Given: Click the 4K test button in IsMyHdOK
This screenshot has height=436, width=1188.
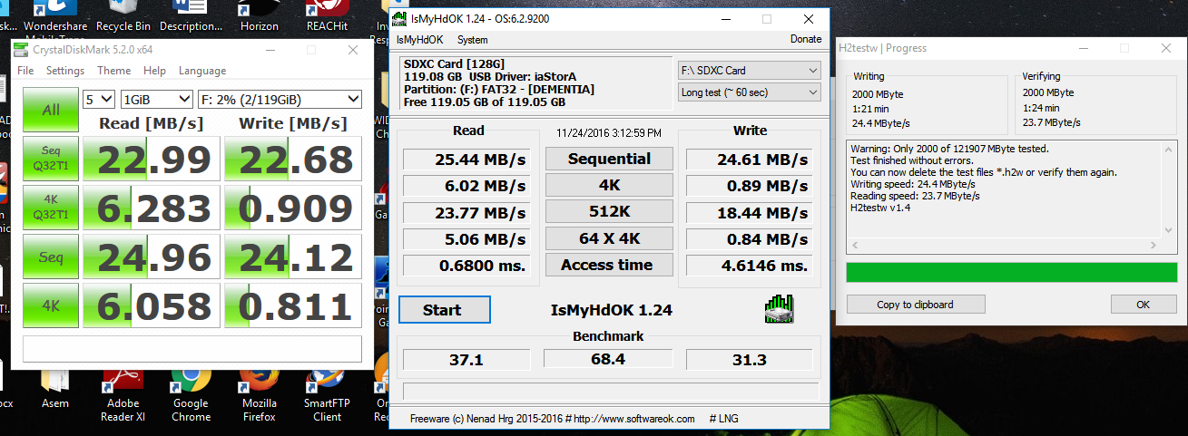Looking at the screenshot, I should click(x=609, y=185).
